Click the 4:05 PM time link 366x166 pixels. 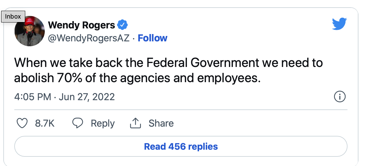coord(33,97)
